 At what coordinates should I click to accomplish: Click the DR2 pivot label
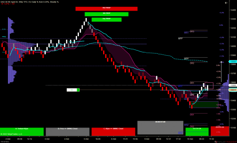click(x=192, y=63)
